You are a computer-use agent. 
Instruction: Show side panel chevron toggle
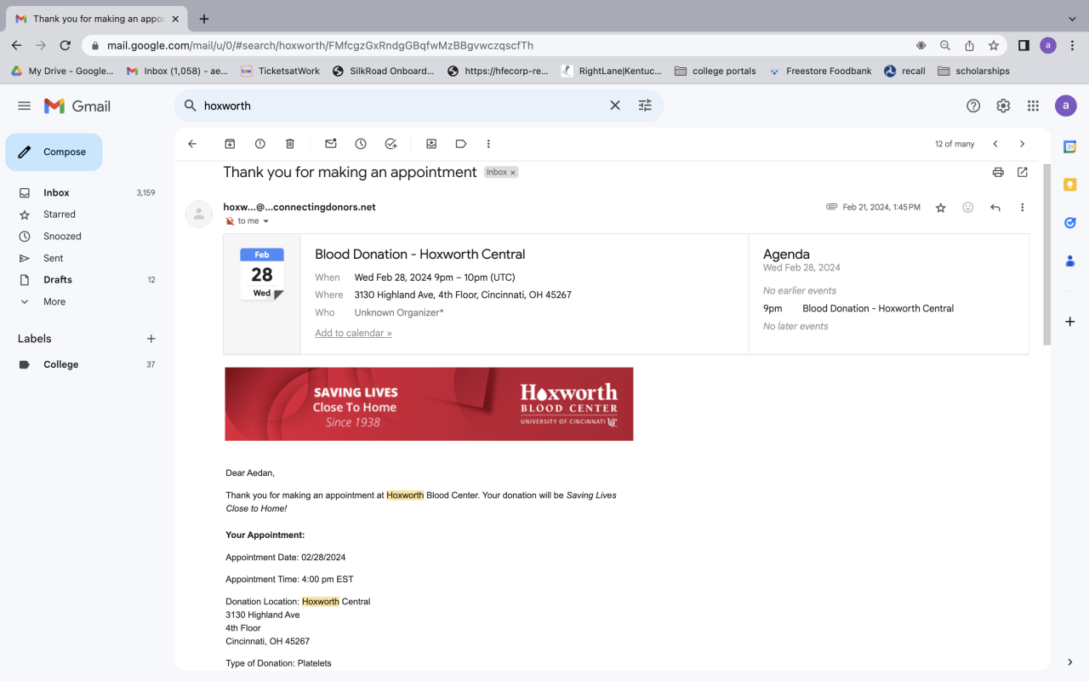(x=1070, y=661)
